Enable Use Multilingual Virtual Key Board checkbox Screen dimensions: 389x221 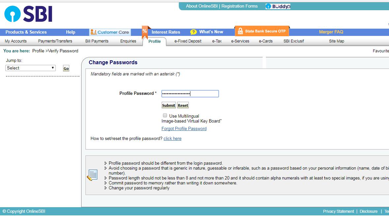point(165,116)
